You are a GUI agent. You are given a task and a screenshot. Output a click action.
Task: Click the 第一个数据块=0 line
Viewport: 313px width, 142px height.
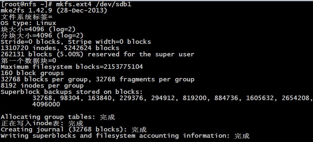pyautogui.click(x=29, y=60)
